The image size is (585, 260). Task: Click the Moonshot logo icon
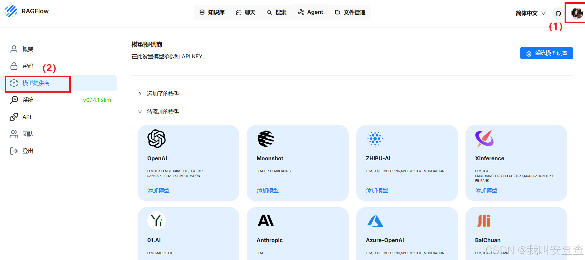pos(266,139)
